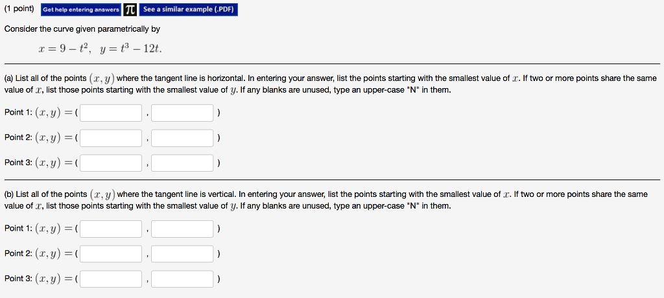This screenshot has width=664, height=298.
Task: Click the parametric equation x = 9 − t²
Action: click(65, 49)
